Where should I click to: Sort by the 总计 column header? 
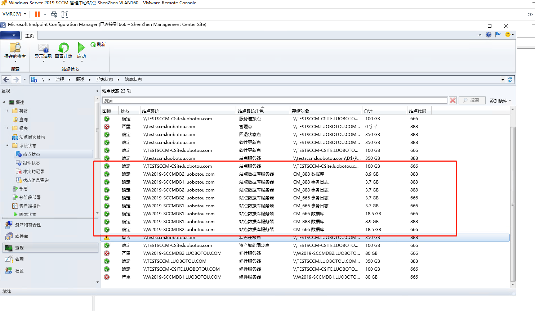click(x=385, y=111)
